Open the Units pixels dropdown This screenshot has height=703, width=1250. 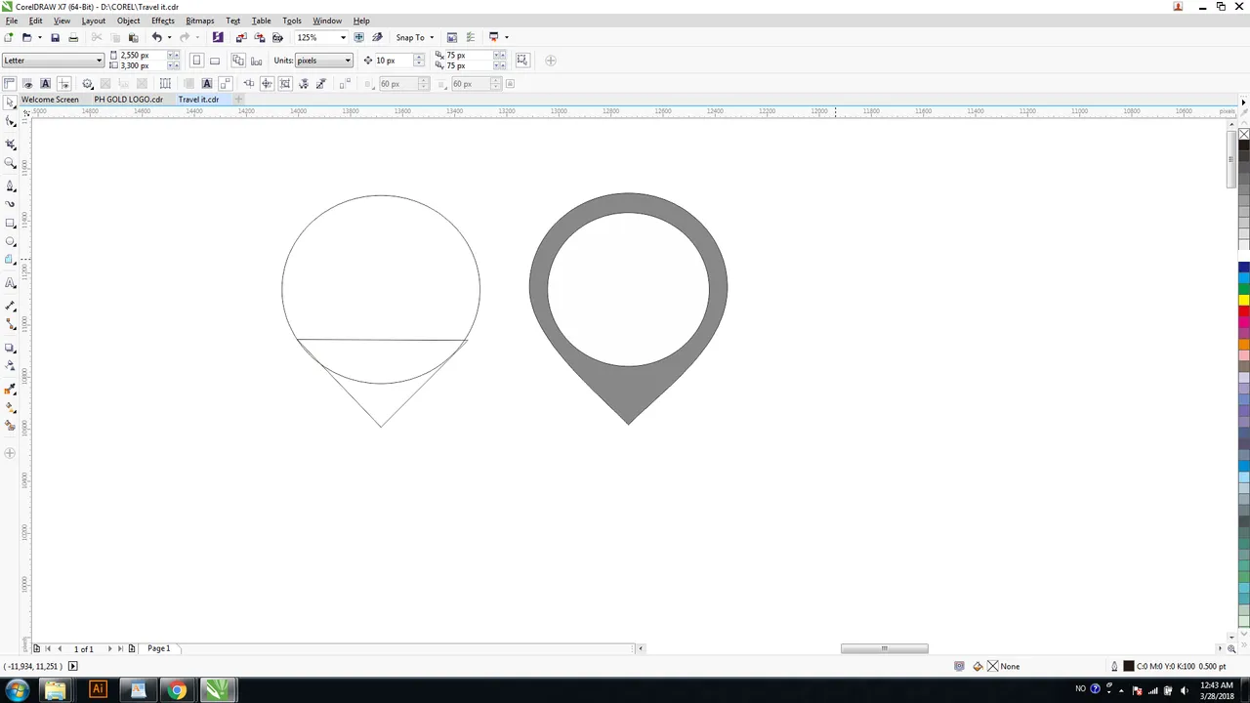[348, 61]
